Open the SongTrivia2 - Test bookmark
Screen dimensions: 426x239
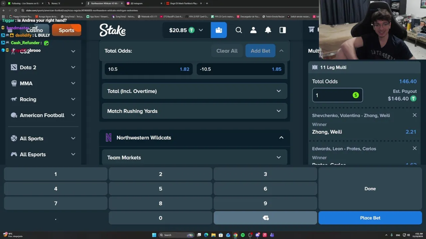[72, 16]
